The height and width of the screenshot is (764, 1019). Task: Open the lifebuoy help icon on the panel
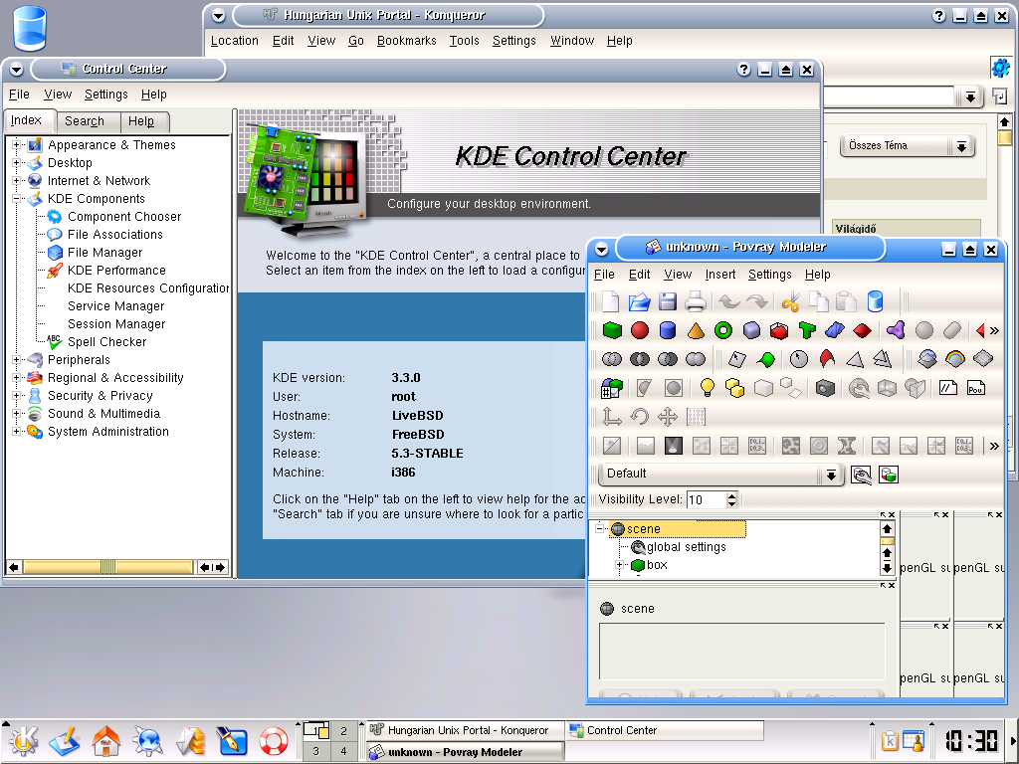point(273,740)
